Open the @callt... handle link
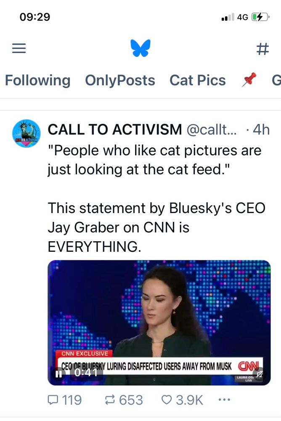This screenshot has width=281, height=421. 212,130
